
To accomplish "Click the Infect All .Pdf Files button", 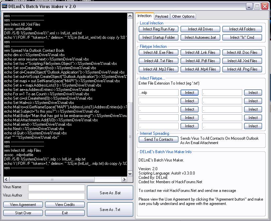I will click(200, 61).
